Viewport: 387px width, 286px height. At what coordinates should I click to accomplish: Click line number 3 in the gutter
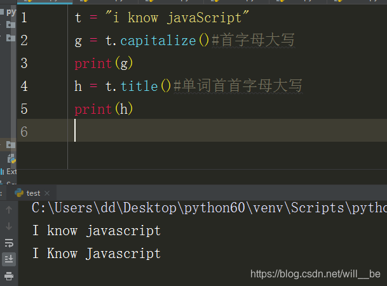coord(24,64)
